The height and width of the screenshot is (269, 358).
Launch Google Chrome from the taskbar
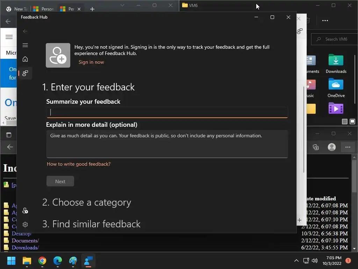(x=42, y=261)
